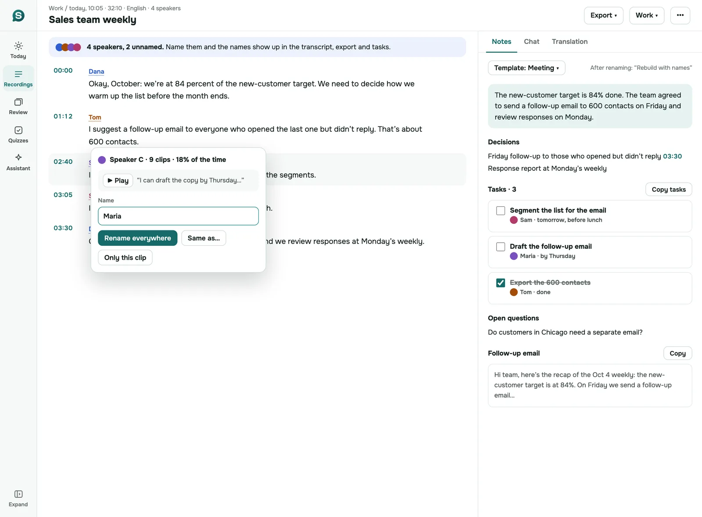
Task: Click the Work breadcrumb in header
Action: (56, 8)
